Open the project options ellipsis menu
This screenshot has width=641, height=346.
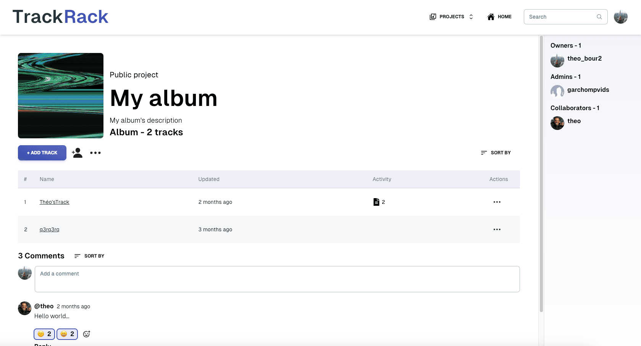(95, 153)
